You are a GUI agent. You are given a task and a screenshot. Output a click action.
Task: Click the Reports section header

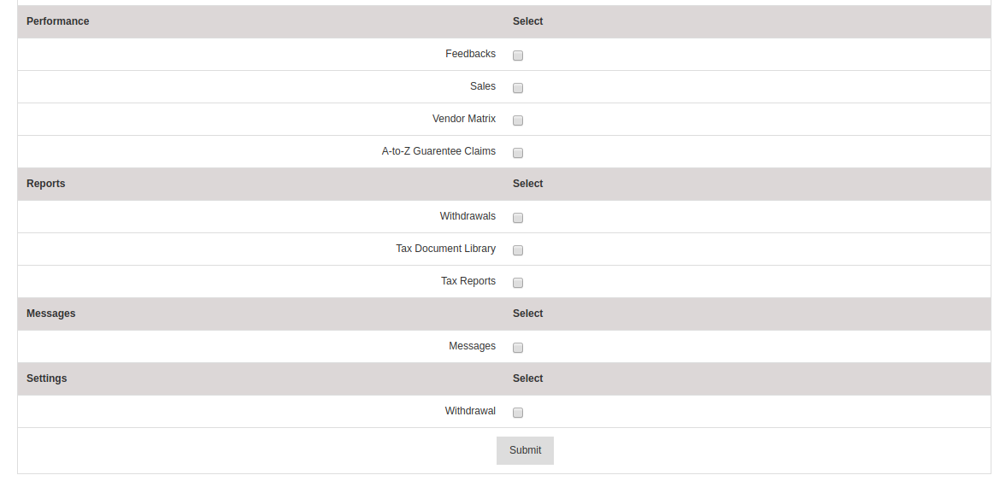click(45, 184)
